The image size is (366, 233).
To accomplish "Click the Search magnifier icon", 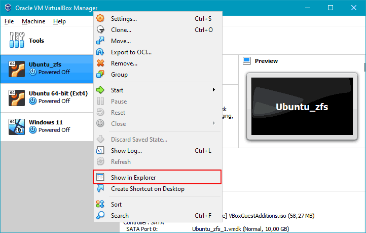I will click(x=100, y=216).
